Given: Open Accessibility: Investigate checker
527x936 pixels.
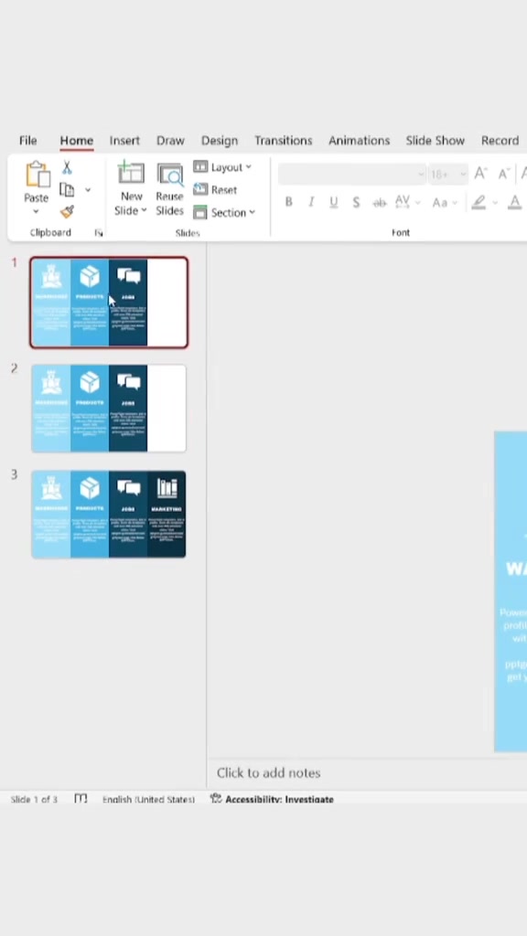Looking at the screenshot, I should coord(272,799).
